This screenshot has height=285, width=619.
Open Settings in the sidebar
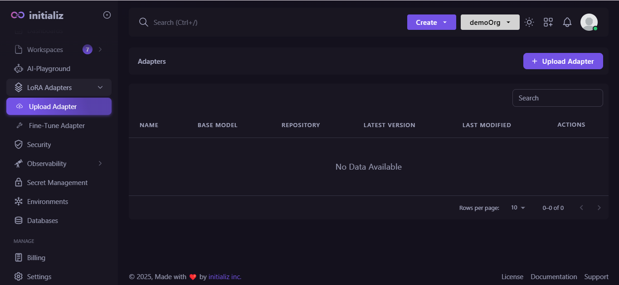[x=59, y=277]
